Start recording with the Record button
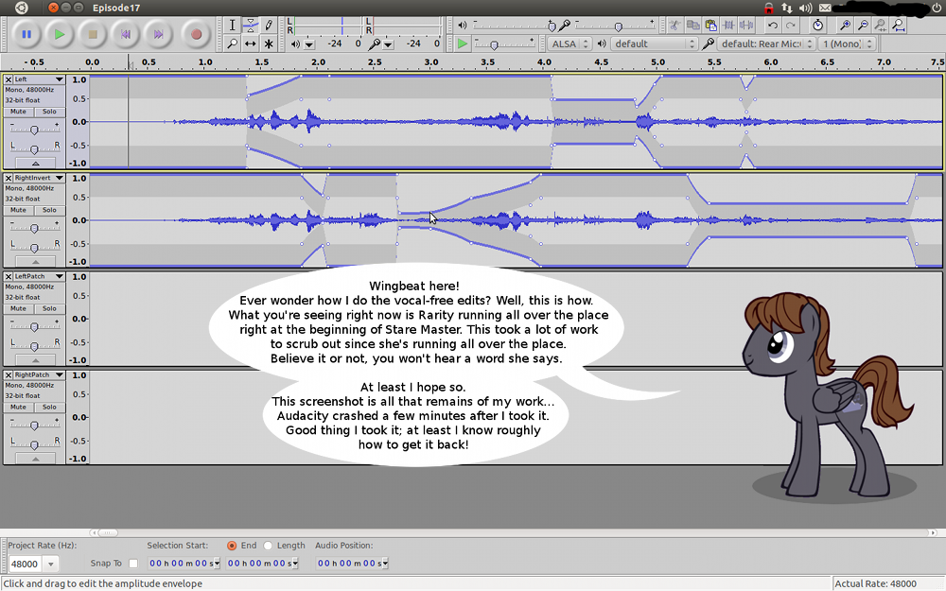Viewport: 946px width, 591px height. 196,34
